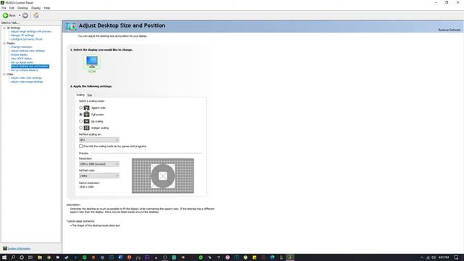464x261 pixels.
Task: Open Adjust desktop color settings task
Action: 28,51
